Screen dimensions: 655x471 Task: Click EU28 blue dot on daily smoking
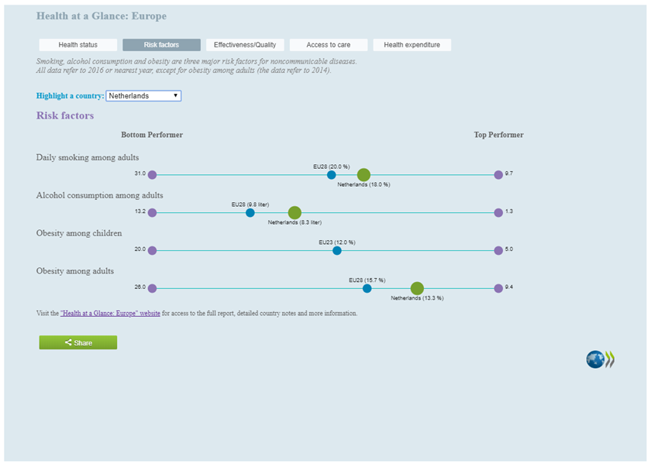coord(331,175)
